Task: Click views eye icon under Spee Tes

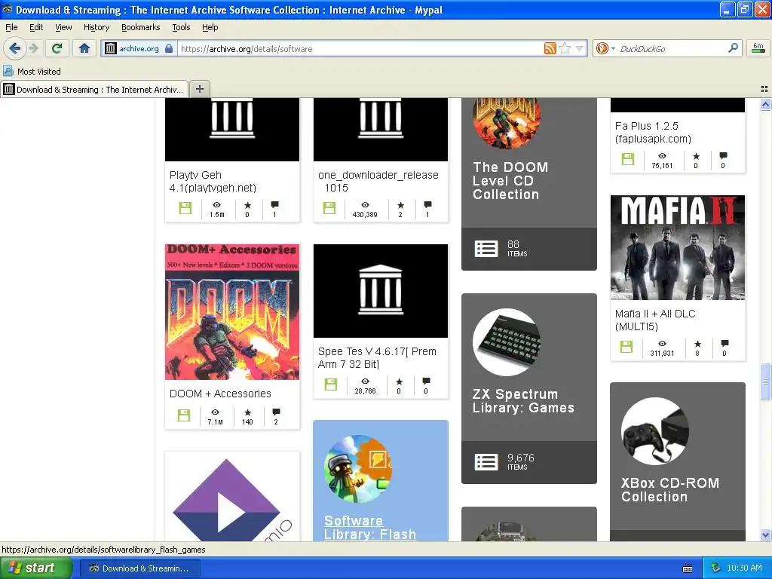Action: 365,381
